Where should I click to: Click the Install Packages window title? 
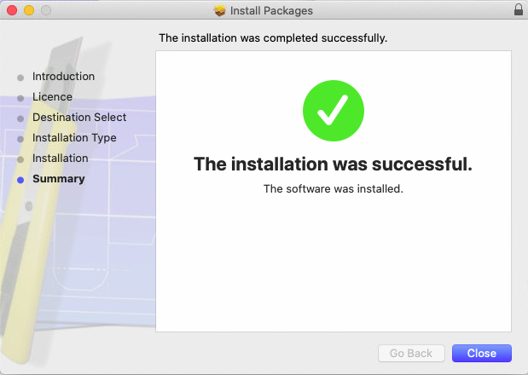(x=271, y=11)
